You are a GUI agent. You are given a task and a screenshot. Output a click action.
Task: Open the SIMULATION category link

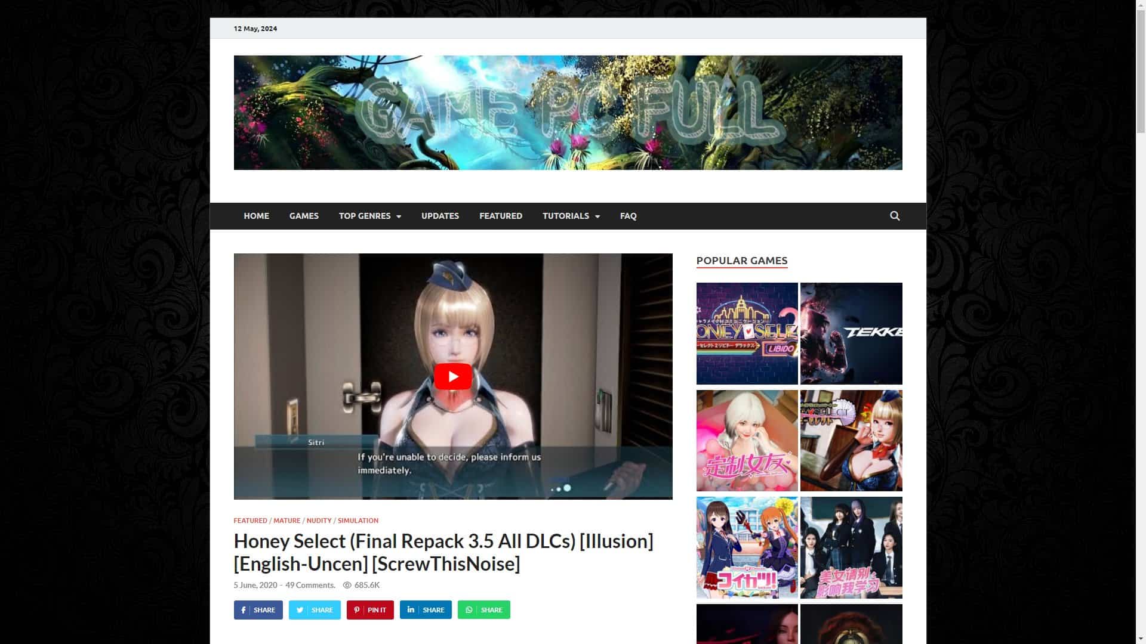point(358,521)
